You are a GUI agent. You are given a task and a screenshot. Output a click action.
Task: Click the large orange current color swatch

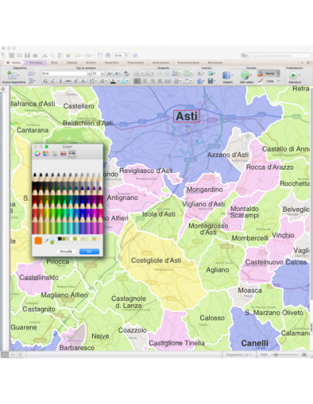click(x=38, y=240)
